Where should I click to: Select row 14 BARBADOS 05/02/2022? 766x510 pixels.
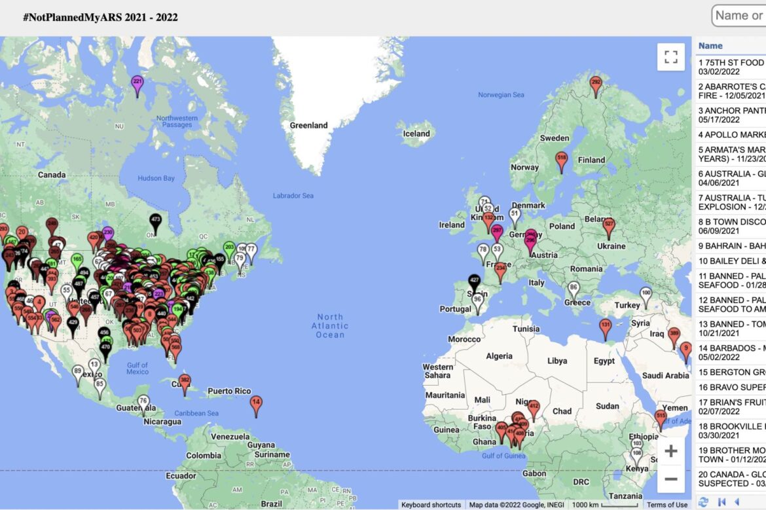731,352
